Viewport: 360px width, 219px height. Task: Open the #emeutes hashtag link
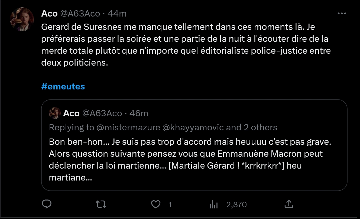click(63, 86)
